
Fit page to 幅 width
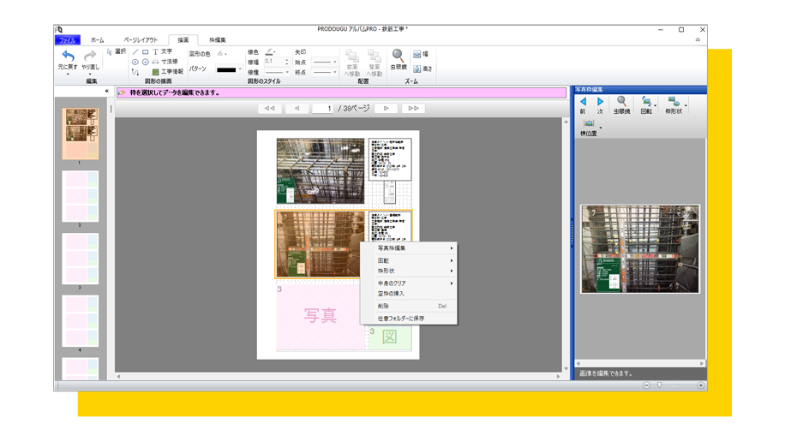(422, 55)
